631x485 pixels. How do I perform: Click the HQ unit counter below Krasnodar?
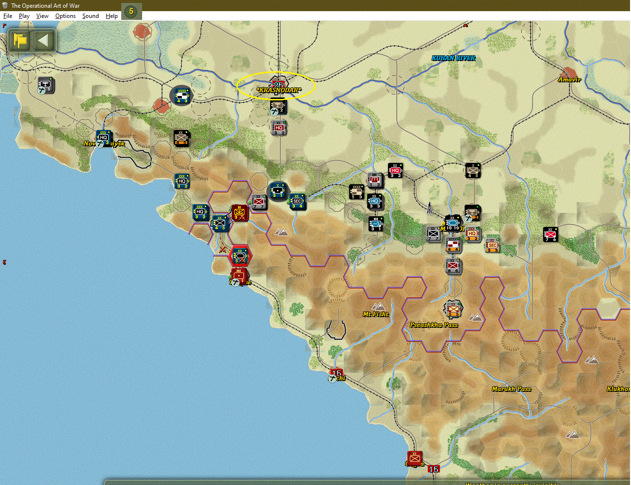(x=279, y=128)
